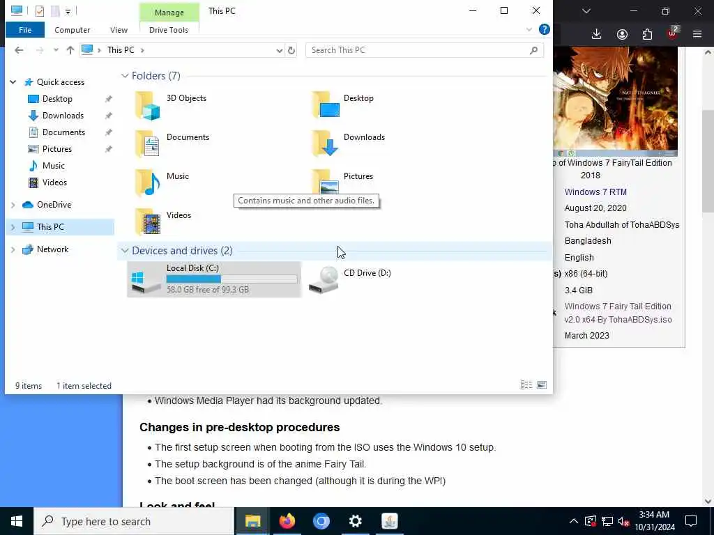Viewport: 714px width, 535px height.
Task: Open Settings gear from the taskbar
Action: [355, 521]
